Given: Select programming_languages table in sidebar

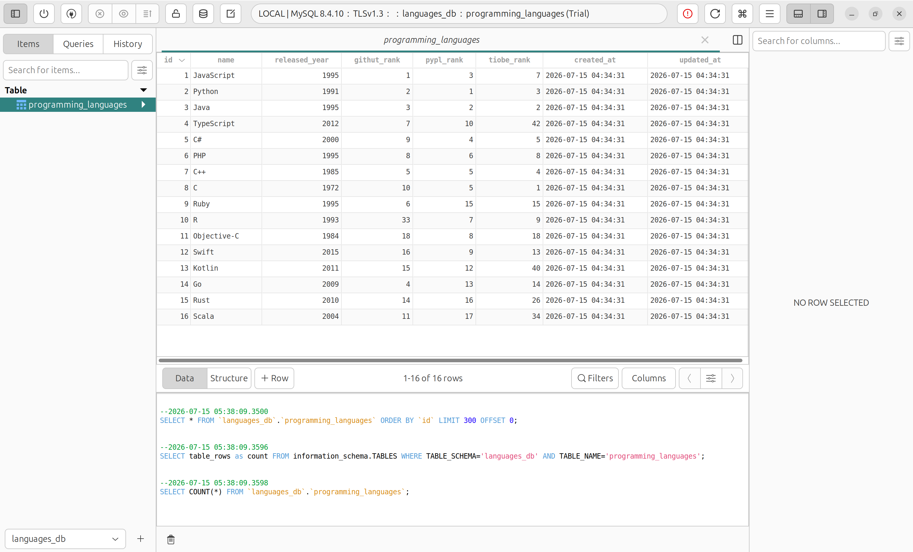Looking at the screenshot, I should (x=78, y=105).
